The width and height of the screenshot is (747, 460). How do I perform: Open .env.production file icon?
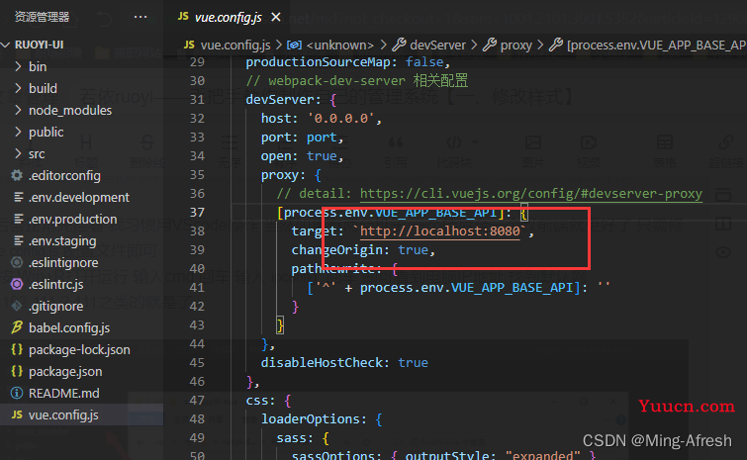pyautogui.click(x=18, y=219)
